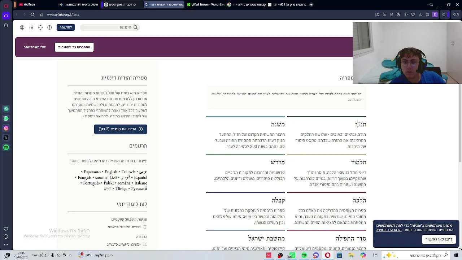This screenshot has width=462, height=260.
Task: Open the משנה category
Action: 278,124
